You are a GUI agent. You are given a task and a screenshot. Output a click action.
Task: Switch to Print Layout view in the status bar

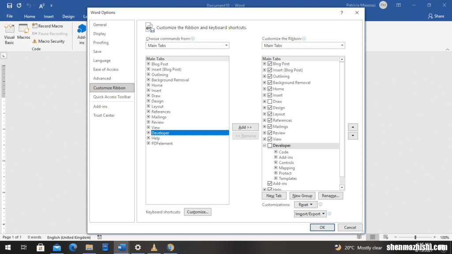pyautogui.click(x=373, y=237)
